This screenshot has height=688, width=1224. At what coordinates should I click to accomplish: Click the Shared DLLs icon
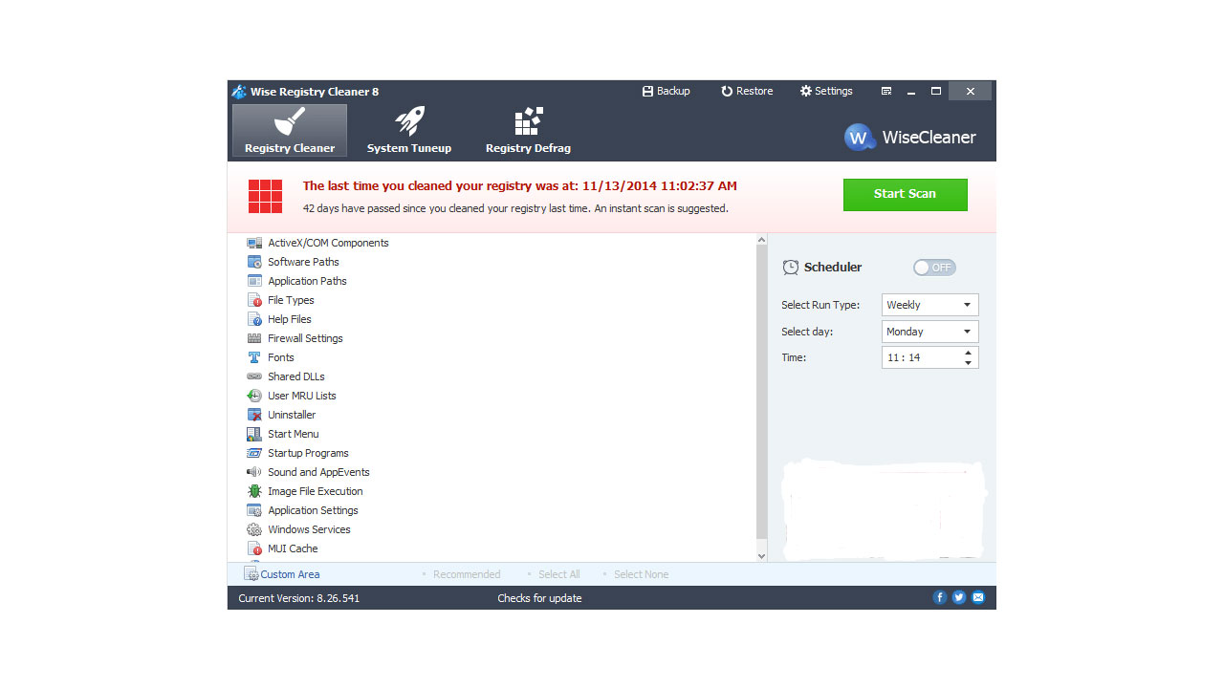point(254,376)
